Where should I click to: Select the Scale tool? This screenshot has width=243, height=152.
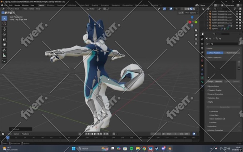(4, 39)
